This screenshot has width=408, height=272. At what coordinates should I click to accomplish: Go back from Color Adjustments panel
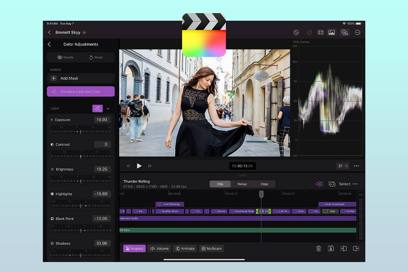tap(49, 44)
